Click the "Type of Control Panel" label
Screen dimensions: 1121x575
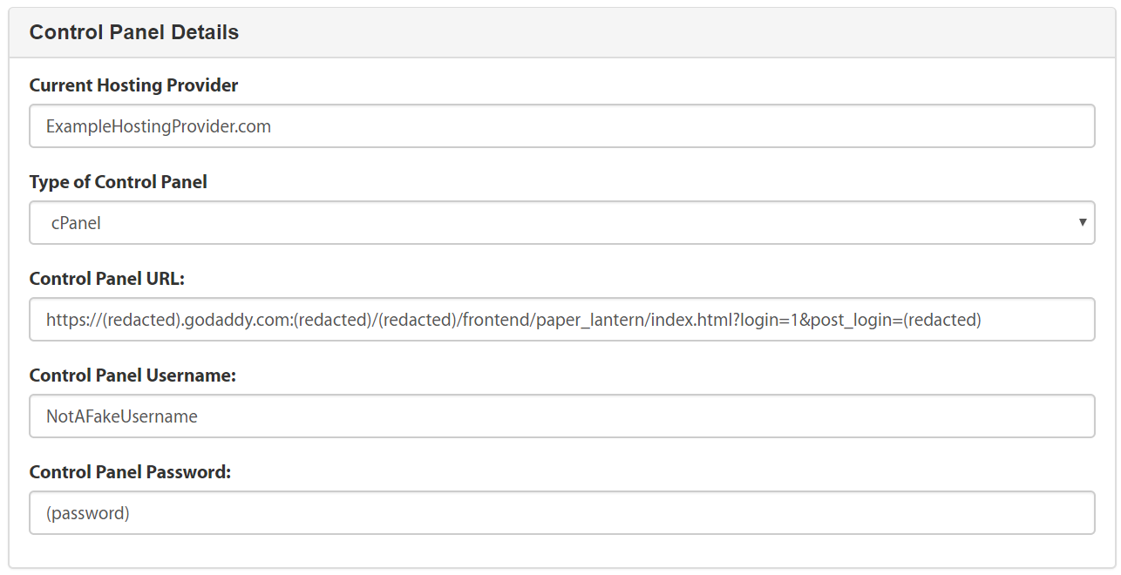pos(119,182)
